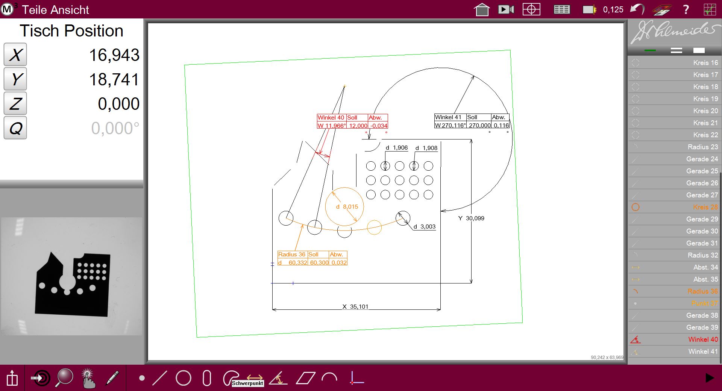Click the undo arrow icon
The height and width of the screenshot is (391, 722).
coord(637,9)
